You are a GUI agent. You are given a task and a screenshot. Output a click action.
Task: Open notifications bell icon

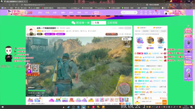[159, 12]
